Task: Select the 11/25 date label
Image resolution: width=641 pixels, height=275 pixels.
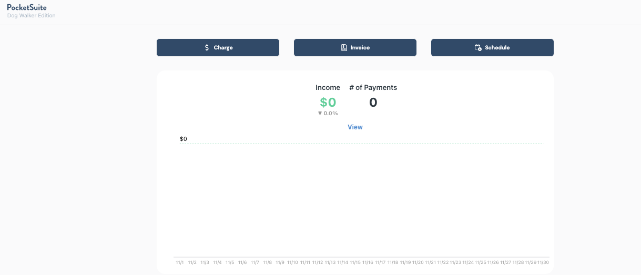Action: (480, 262)
